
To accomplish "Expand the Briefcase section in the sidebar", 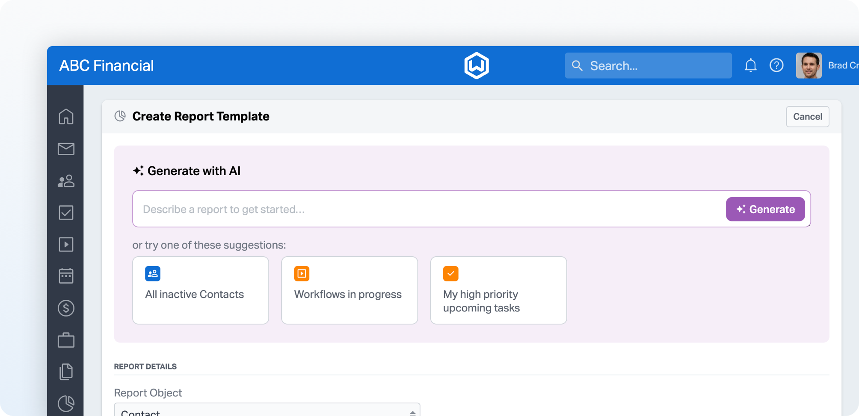I will click(x=65, y=340).
